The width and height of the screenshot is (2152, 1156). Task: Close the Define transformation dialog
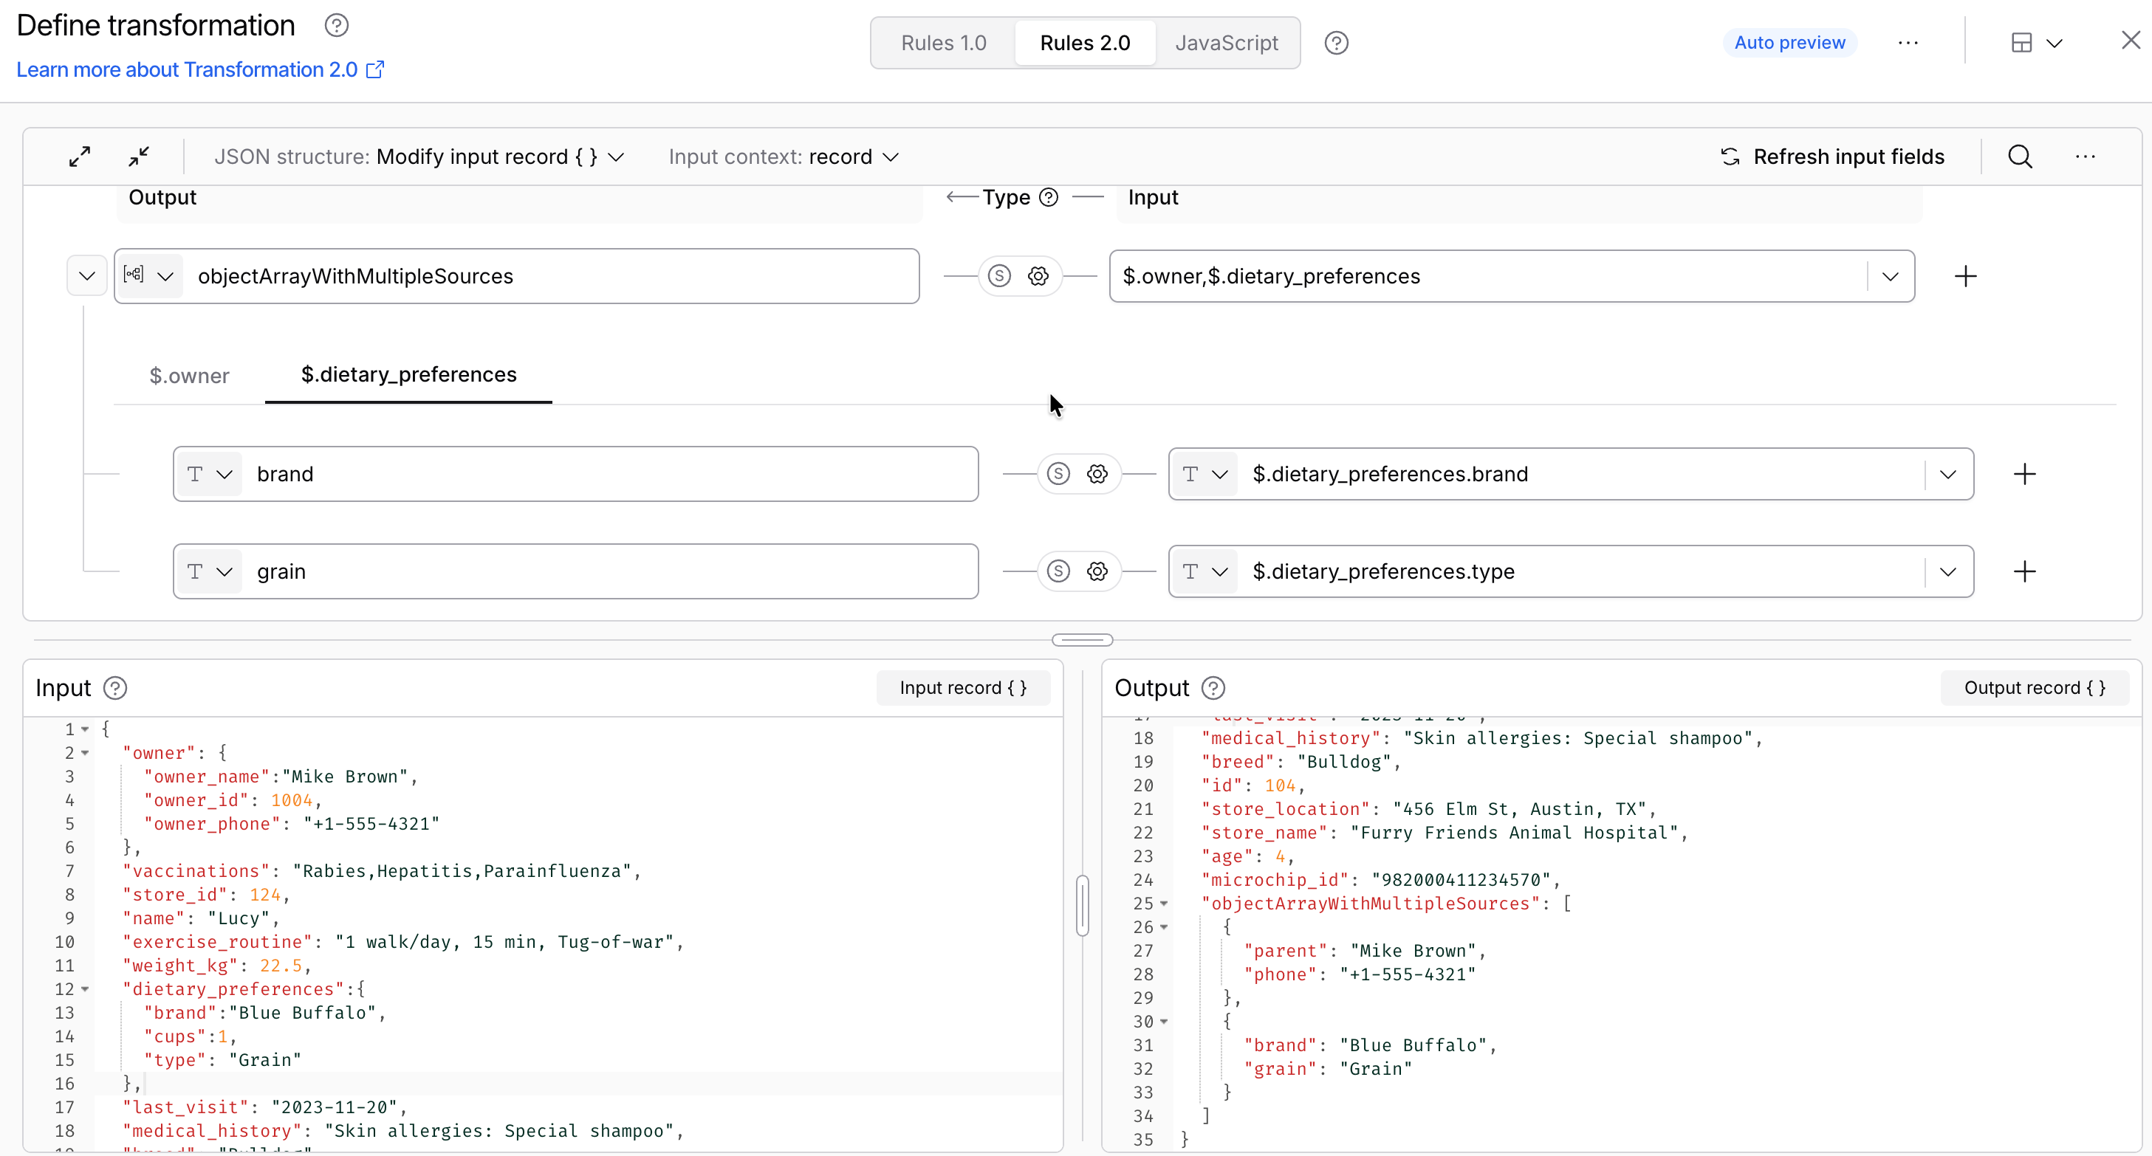point(2131,40)
